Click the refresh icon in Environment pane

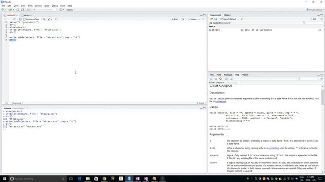[x=321, y=19]
